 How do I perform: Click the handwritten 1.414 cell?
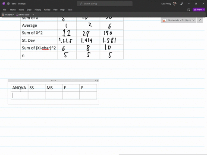click(x=88, y=40)
